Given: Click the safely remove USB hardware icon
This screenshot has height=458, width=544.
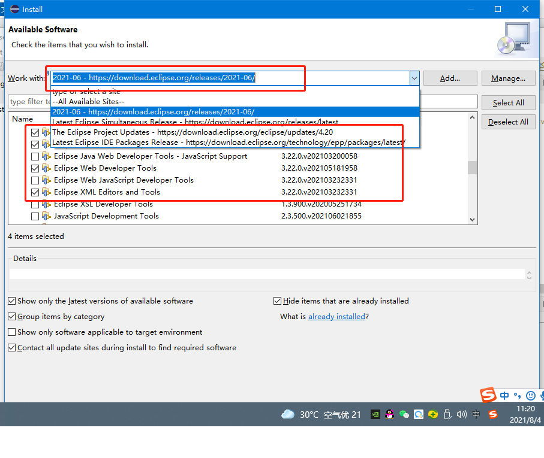Looking at the screenshot, I should tap(447, 414).
